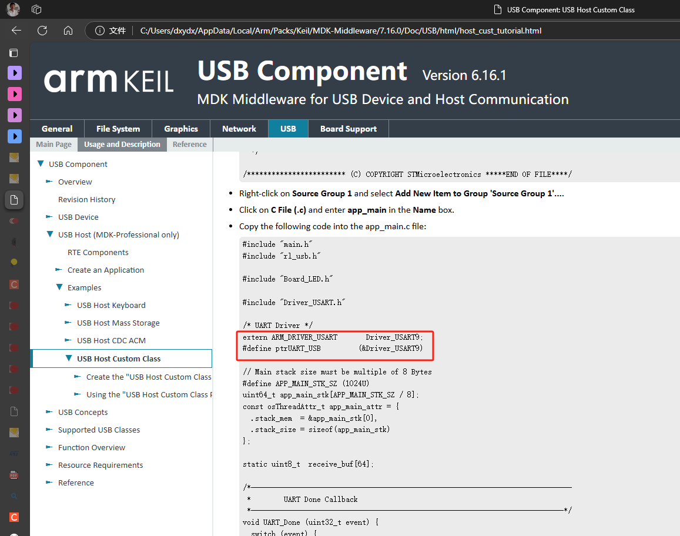Expand the USB Host Mass Storage arrow

[x=68, y=322]
